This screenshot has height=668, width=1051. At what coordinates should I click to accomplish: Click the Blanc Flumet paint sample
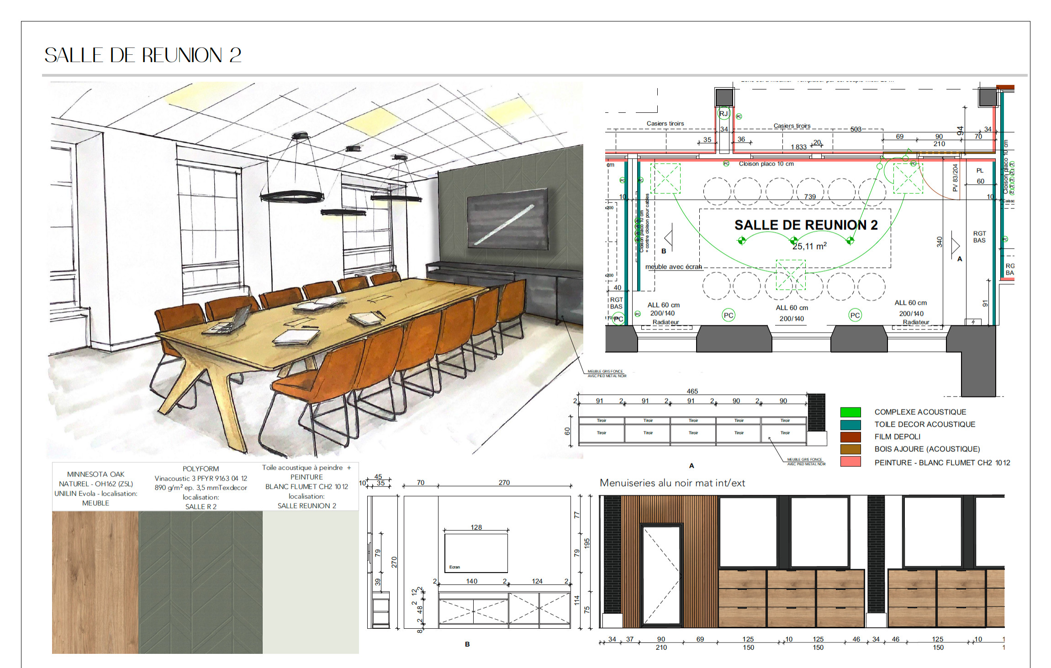pyautogui.click(x=311, y=582)
